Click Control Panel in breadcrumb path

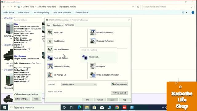pyautogui.click(x=29, y=7)
